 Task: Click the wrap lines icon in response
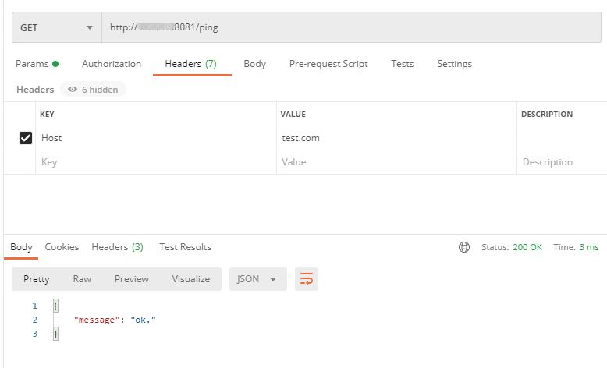307,279
